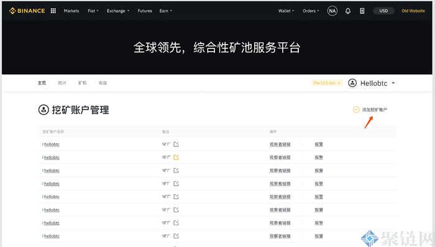Screen dimensions: 435x247
Task: Switch to the 主页 tab
Action: click(x=42, y=83)
